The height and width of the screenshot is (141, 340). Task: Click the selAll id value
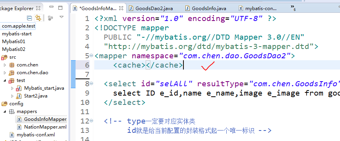[x=174, y=84]
